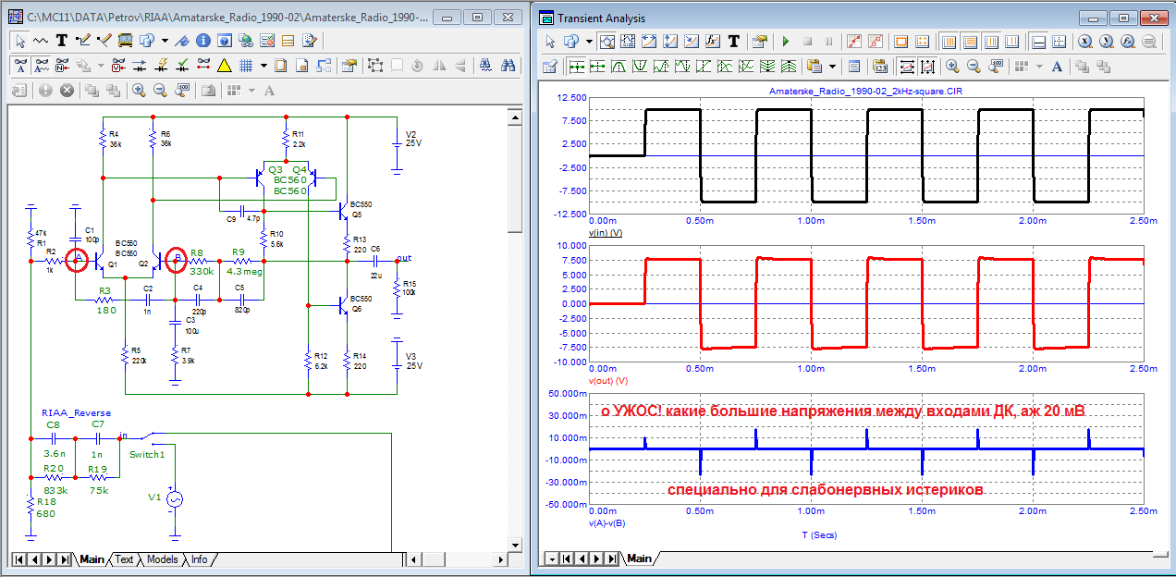Open dropdown arrow next to the grid icon

(263, 66)
